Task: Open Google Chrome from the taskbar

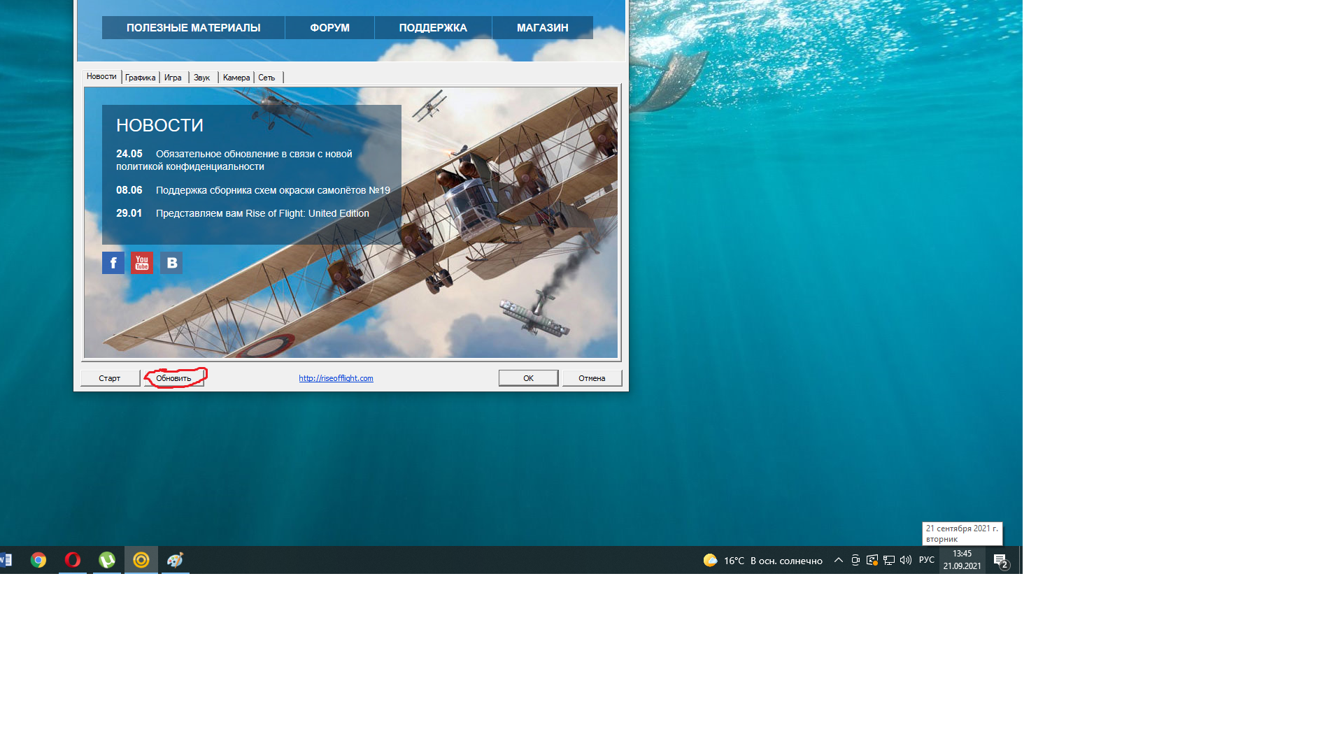Action: 38,560
